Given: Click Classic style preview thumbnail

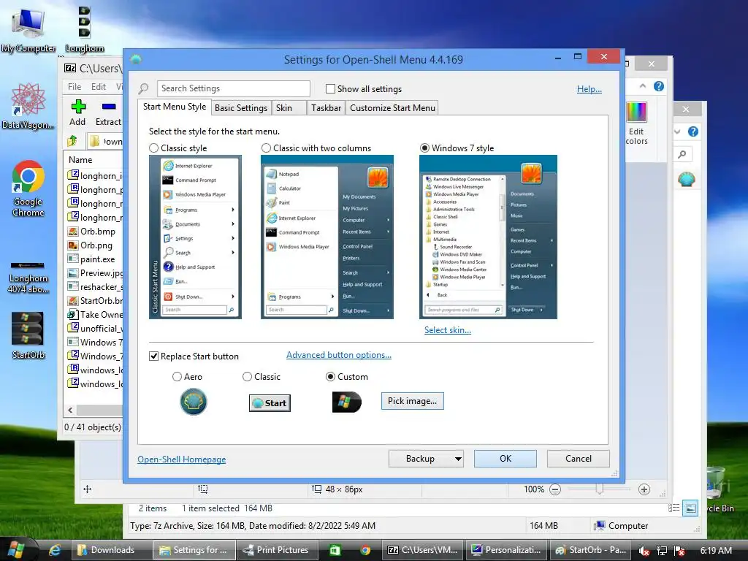Looking at the screenshot, I should point(195,237).
